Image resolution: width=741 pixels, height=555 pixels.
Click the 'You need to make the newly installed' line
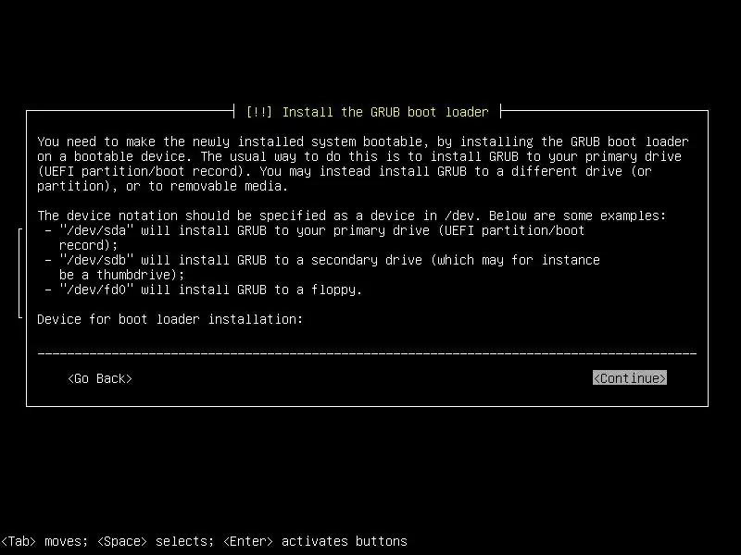pyautogui.click(x=363, y=142)
